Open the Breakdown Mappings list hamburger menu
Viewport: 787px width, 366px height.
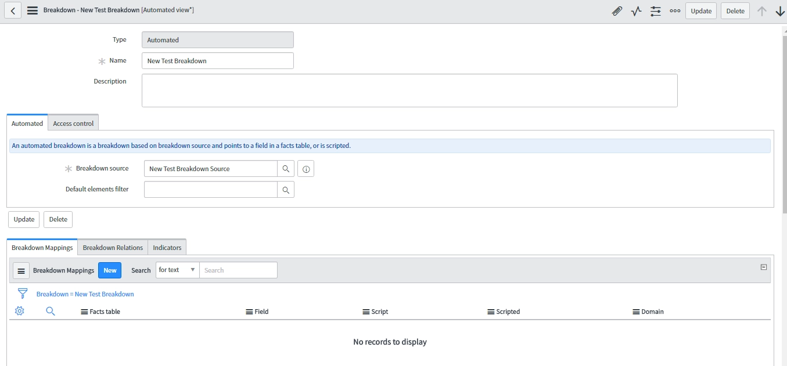(x=21, y=270)
